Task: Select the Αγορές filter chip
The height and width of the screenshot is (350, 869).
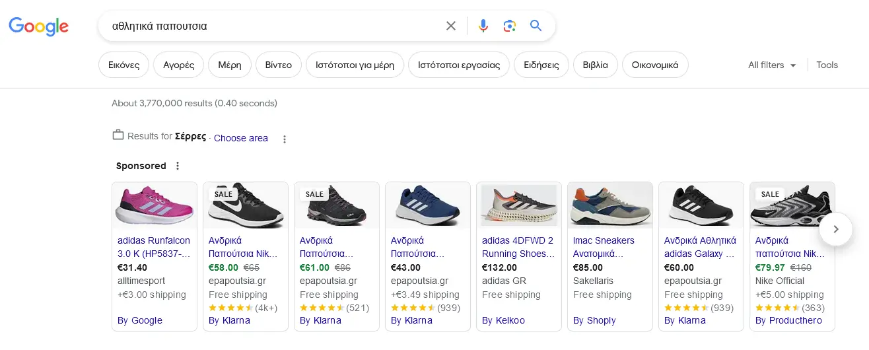Action: [x=178, y=65]
